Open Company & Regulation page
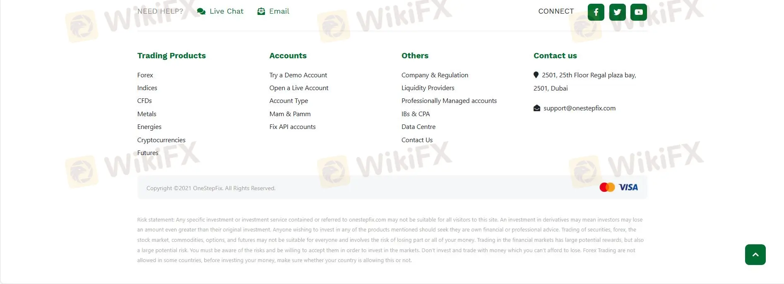 (x=435, y=75)
